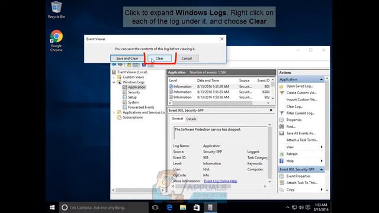The height and width of the screenshot is (213, 379).
Task: Expand the View submenu arrow
Action: pos(322,147)
